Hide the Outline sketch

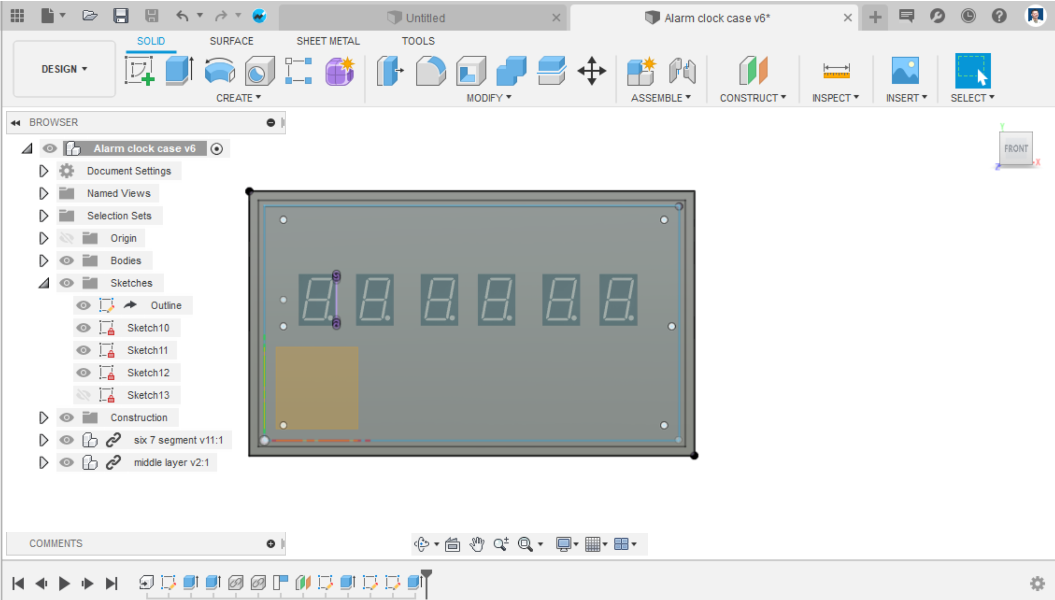click(84, 305)
